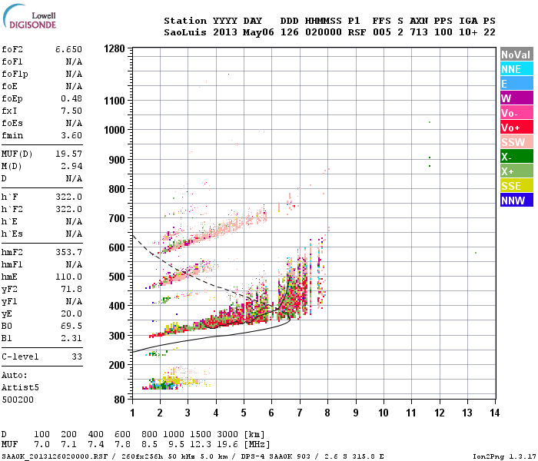
Task: Select the NNW blue legend swatch
Action: tap(516, 201)
